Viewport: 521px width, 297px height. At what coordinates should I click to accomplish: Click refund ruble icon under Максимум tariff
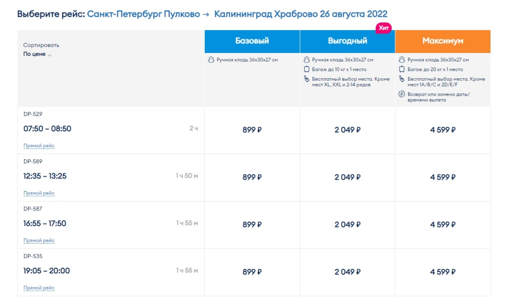[402, 94]
